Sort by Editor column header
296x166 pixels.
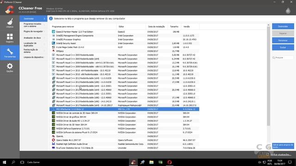tap(131, 27)
